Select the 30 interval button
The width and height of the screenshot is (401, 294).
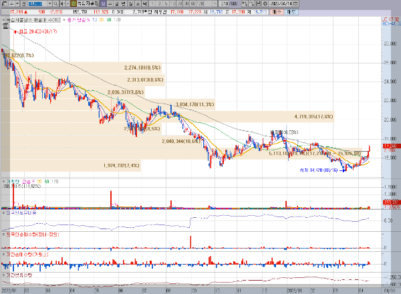(x=186, y=3)
